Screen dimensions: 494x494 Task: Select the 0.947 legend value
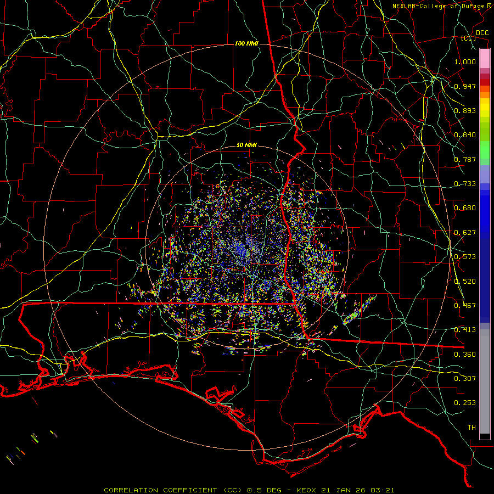point(465,86)
